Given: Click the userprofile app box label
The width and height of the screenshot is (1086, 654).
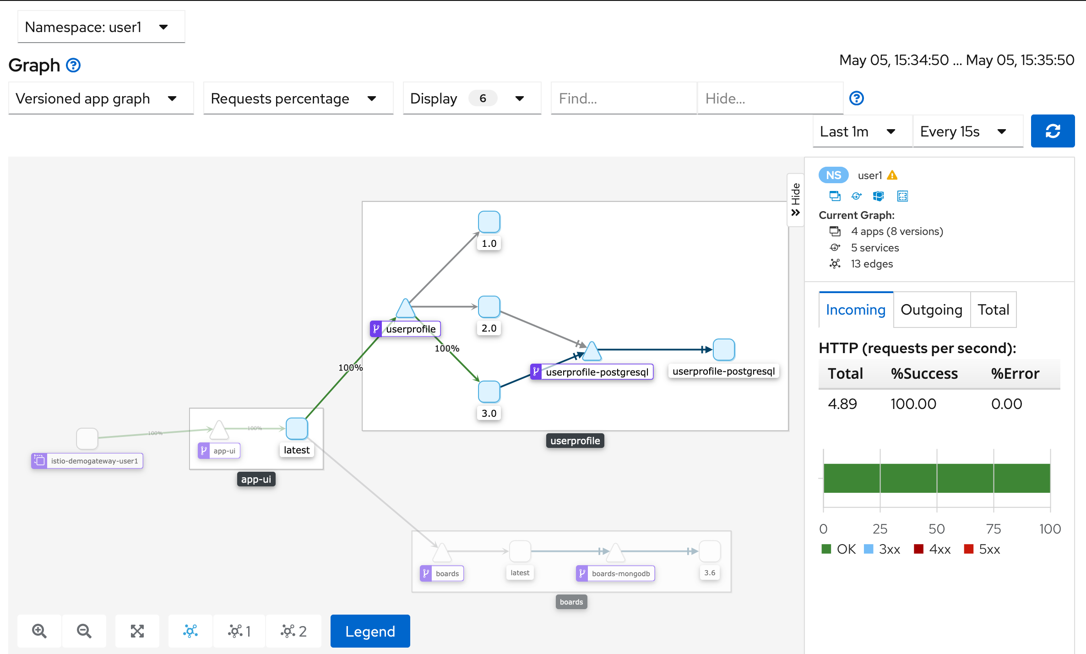Looking at the screenshot, I should click(x=575, y=441).
